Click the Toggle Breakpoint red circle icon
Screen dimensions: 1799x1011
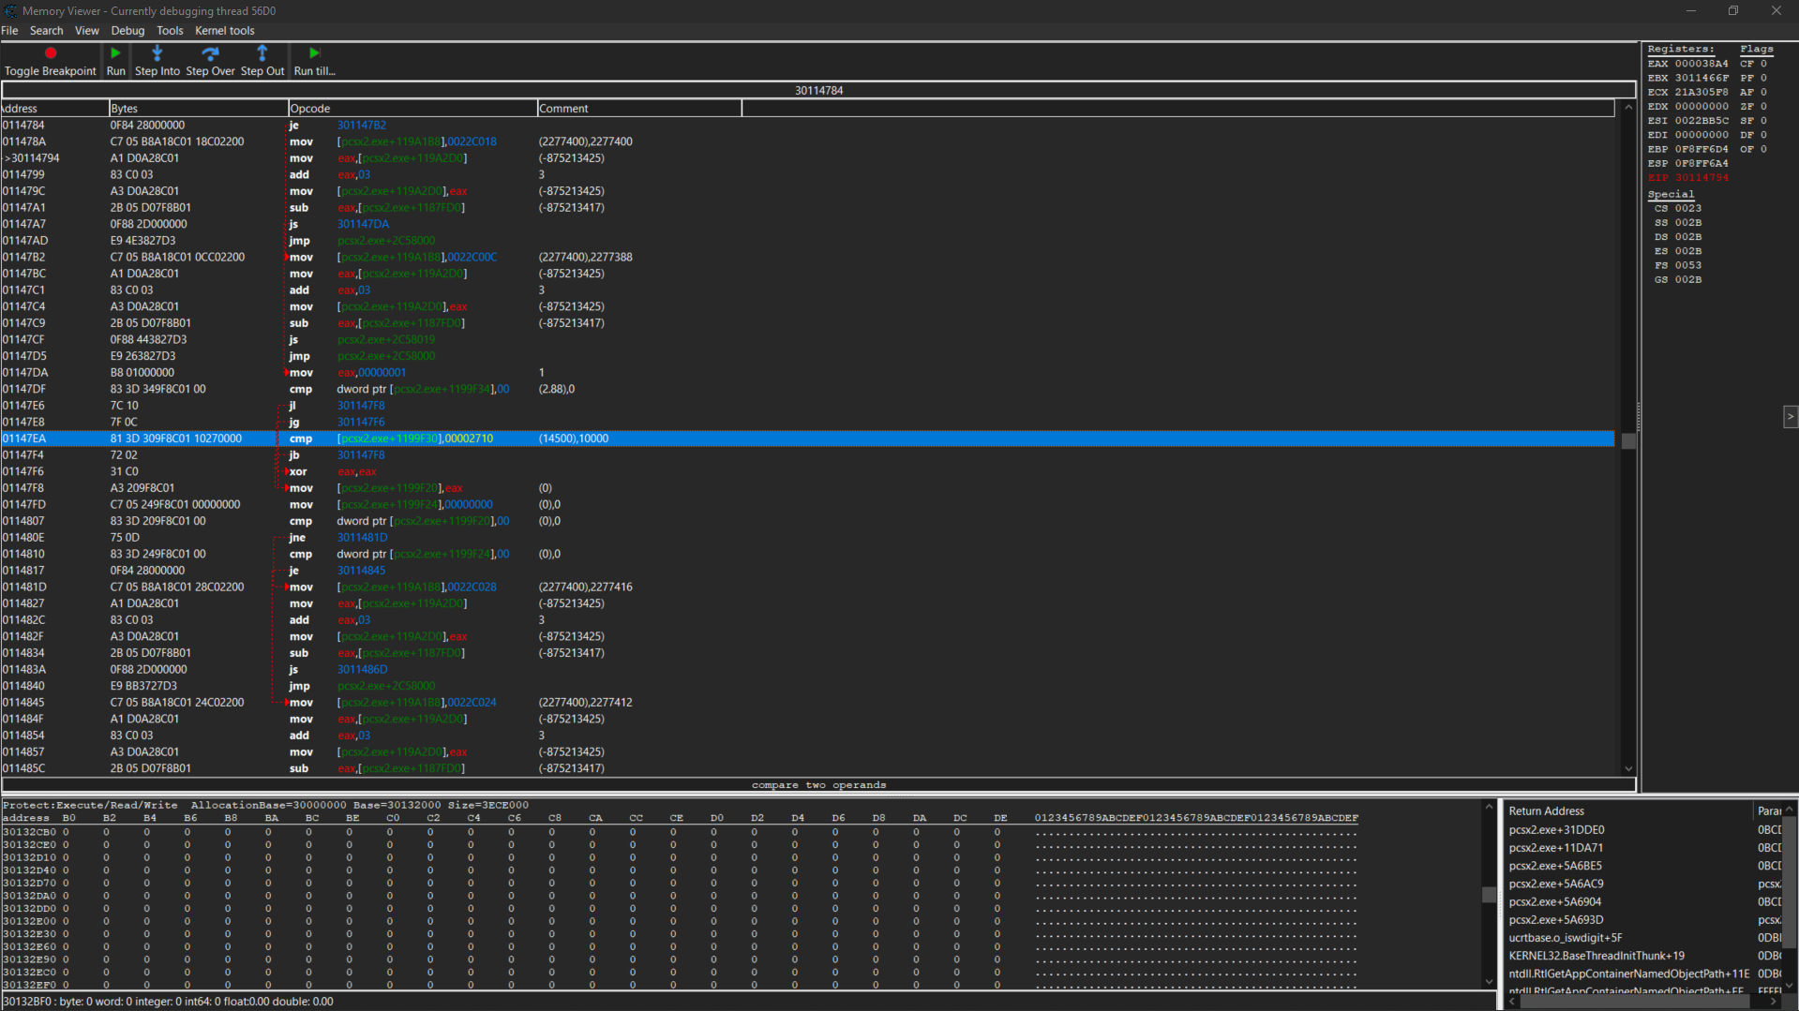pos(51,53)
